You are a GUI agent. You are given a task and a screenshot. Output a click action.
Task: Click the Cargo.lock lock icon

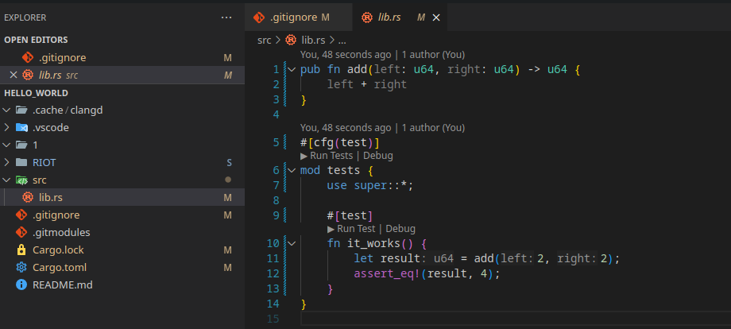click(21, 250)
